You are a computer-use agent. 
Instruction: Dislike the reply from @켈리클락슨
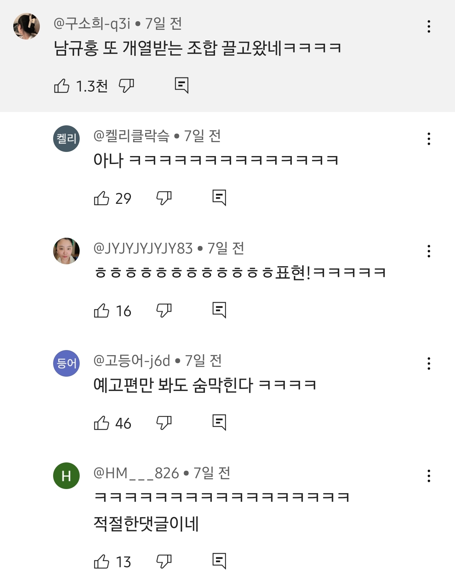[164, 198]
